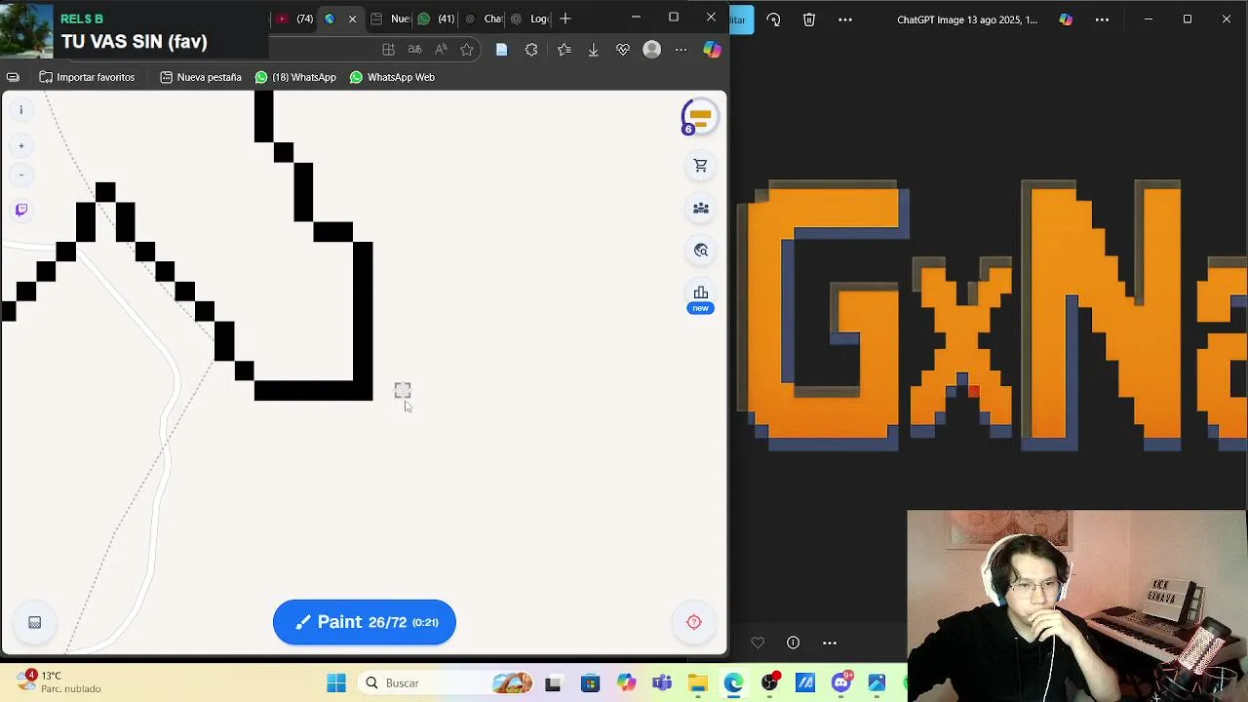Image resolution: width=1248 pixels, height=702 pixels.
Task: Open Microsoft Teams from the taskbar
Action: (x=662, y=683)
